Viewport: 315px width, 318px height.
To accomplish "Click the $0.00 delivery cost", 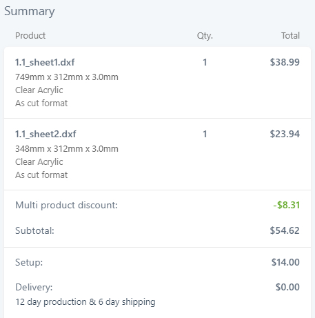I will point(287,287).
